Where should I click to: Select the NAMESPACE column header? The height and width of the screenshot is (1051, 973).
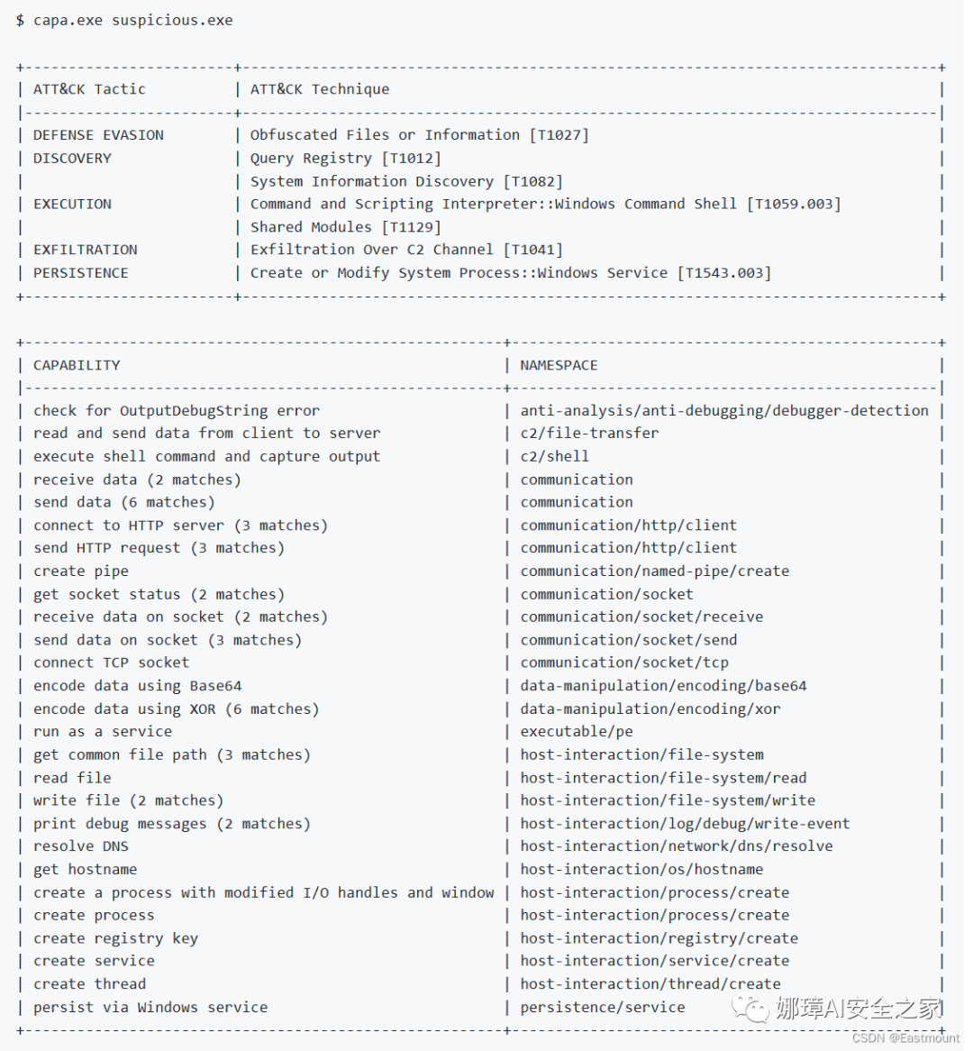pos(559,365)
